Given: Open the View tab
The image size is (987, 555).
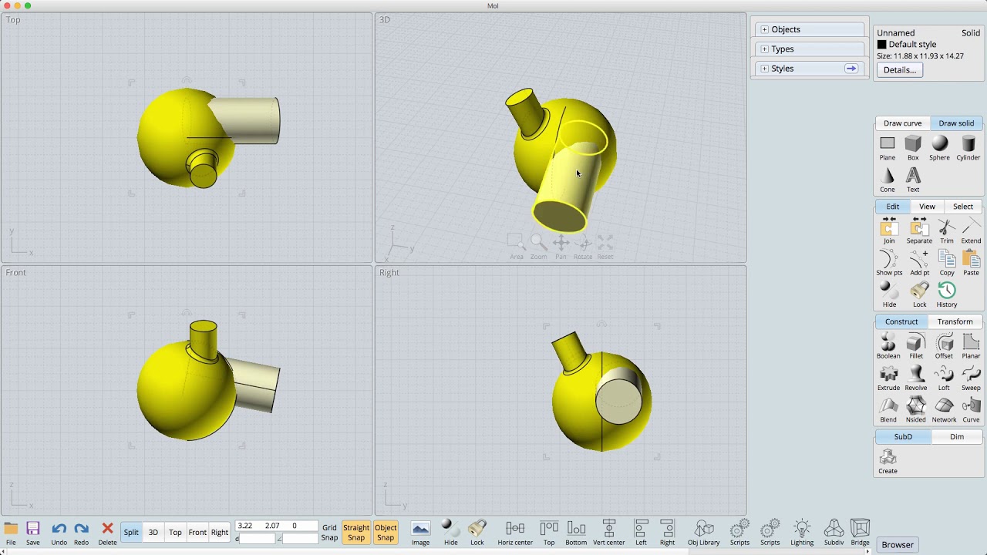Looking at the screenshot, I should [x=927, y=207].
